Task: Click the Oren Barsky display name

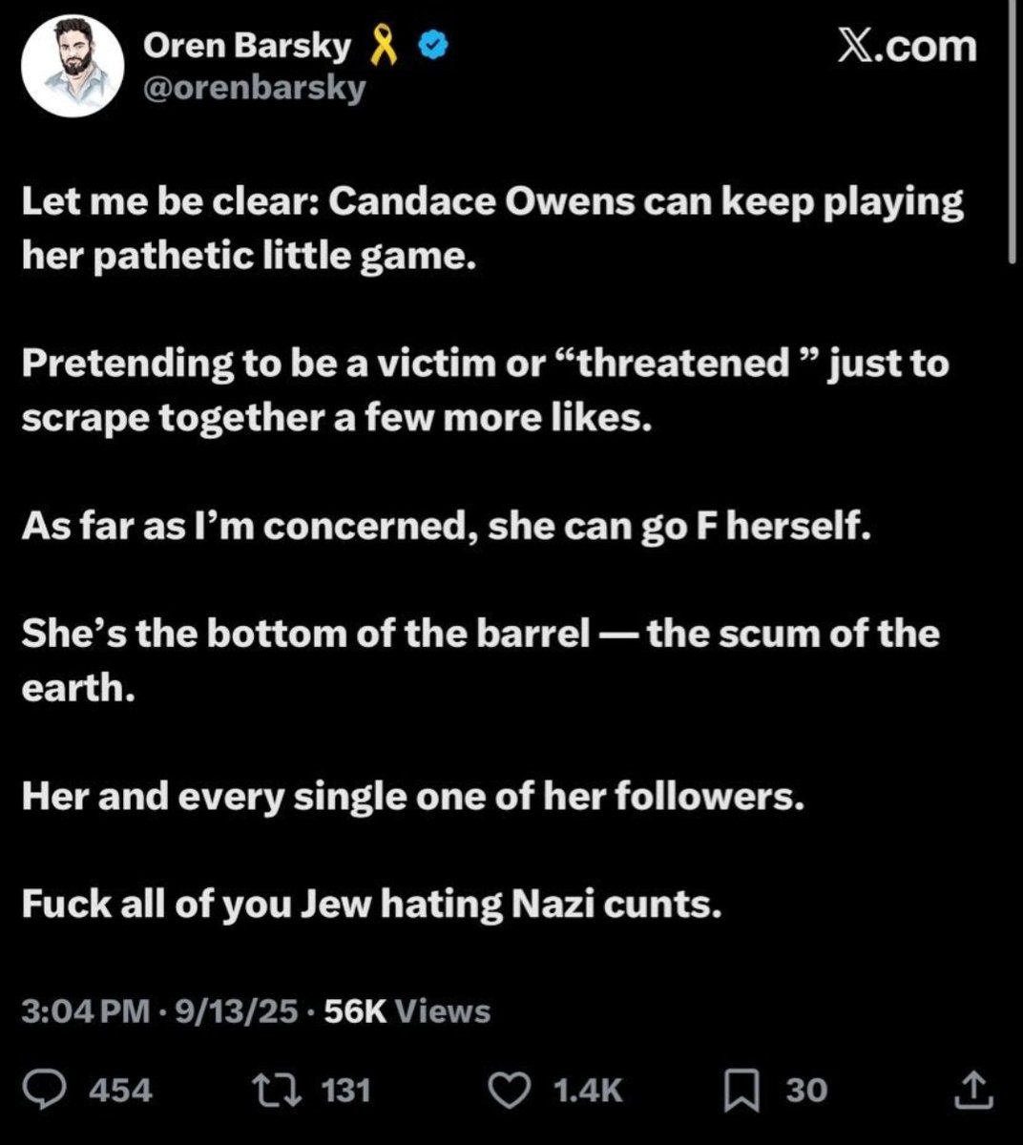Action: tap(246, 46)
